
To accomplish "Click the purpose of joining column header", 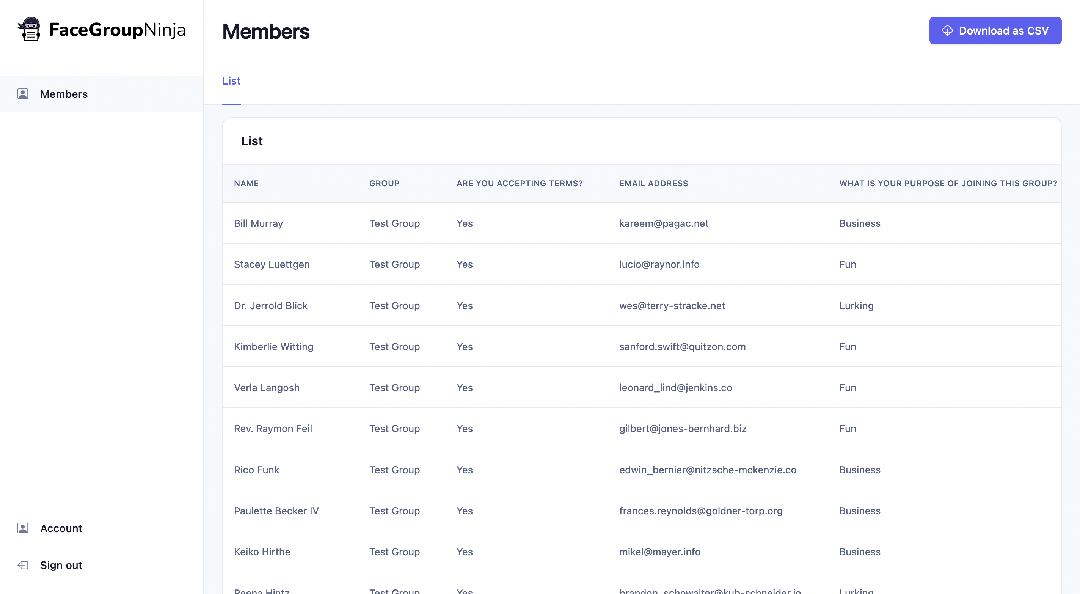I will [x=948, y=183].
